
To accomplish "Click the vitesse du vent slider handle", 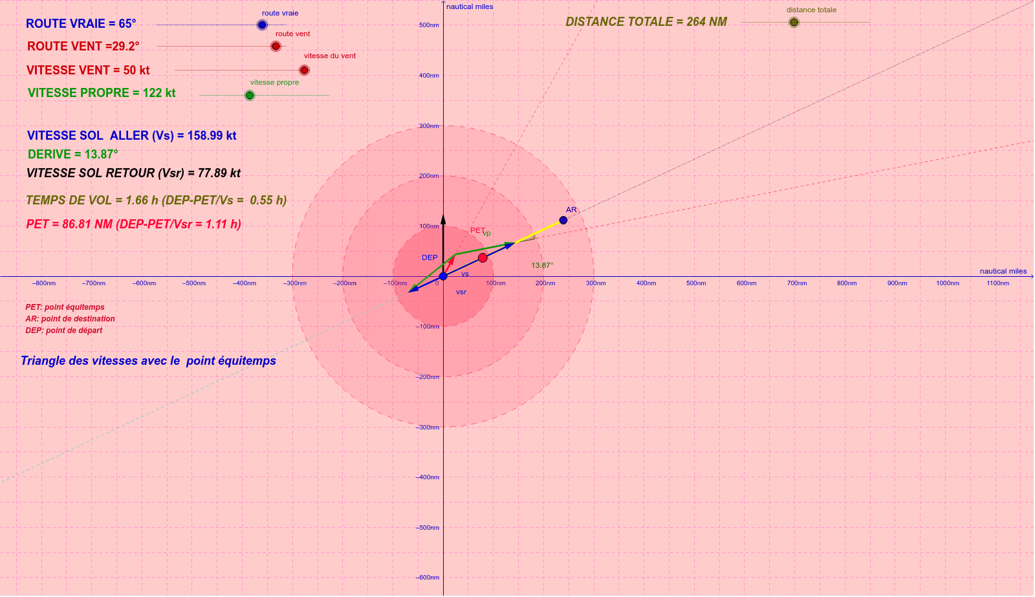I will 304,70.
